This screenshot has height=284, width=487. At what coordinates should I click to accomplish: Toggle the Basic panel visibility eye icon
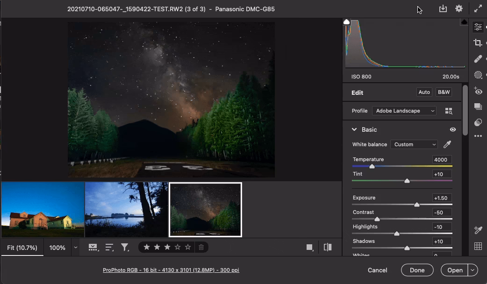click(452, 129)
